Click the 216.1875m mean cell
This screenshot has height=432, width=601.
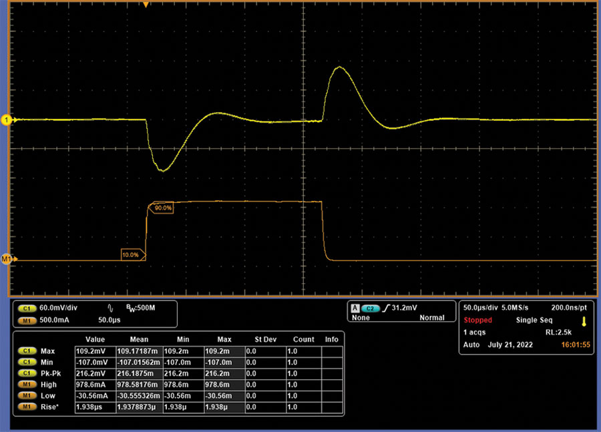tap(140, 373)
